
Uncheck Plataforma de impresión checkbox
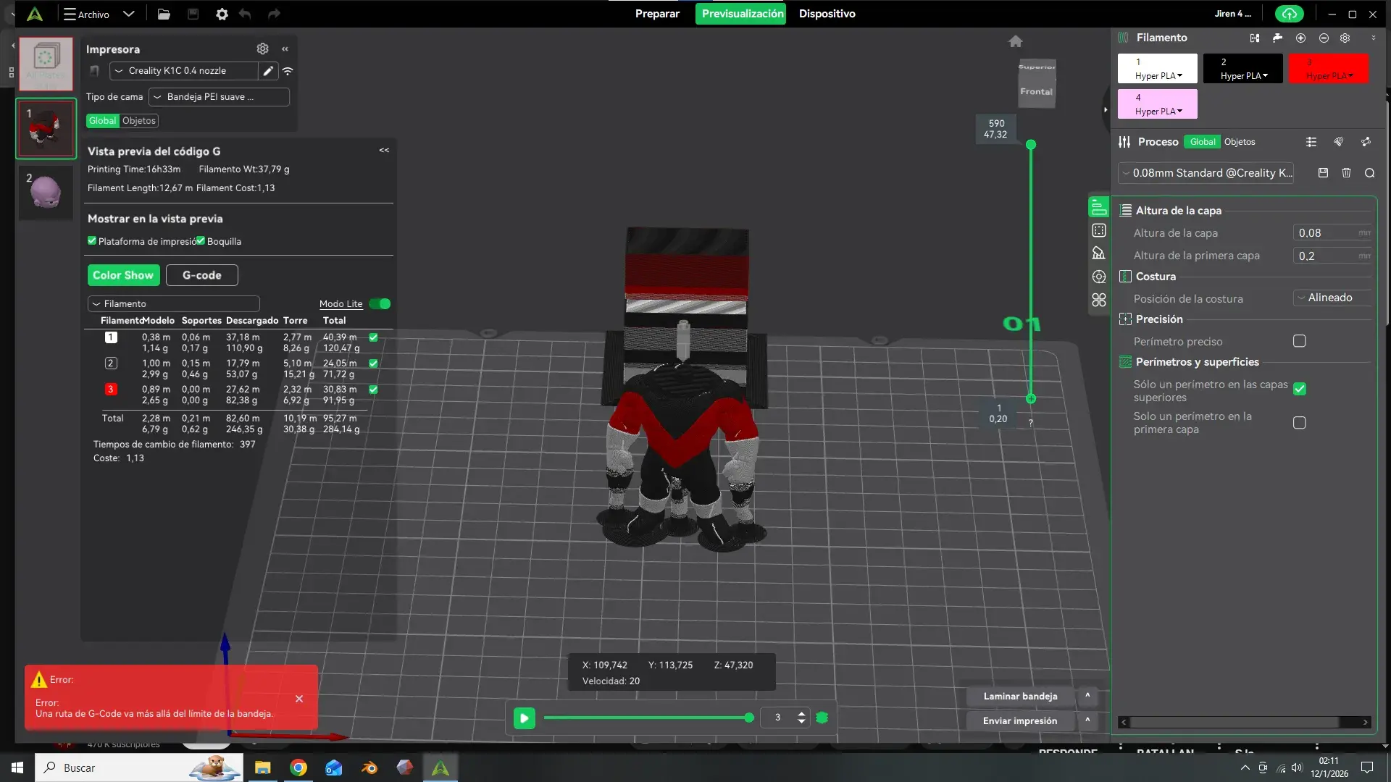[x=92, y=241]
